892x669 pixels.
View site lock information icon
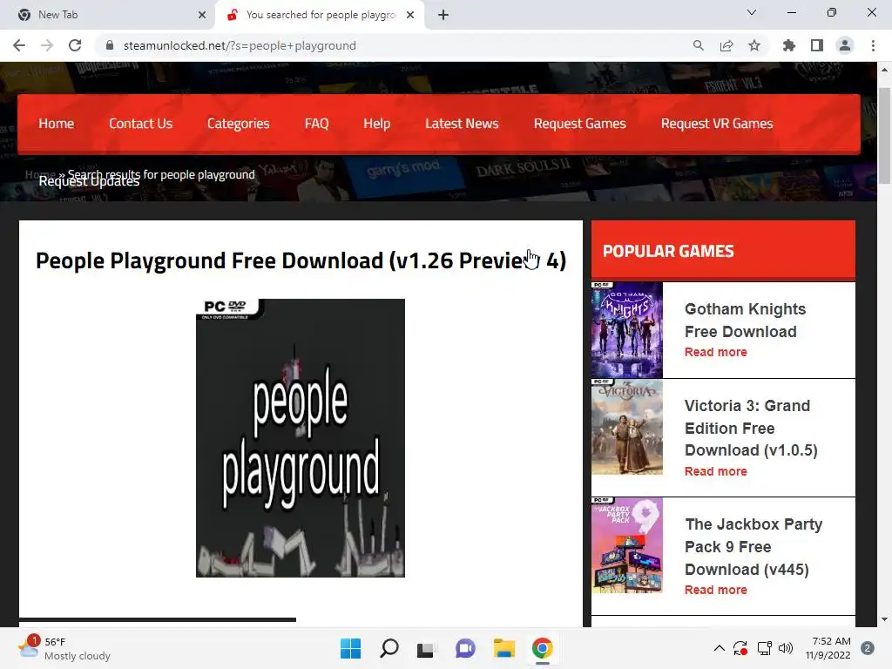pyautogui.click(x=110, y=45)
